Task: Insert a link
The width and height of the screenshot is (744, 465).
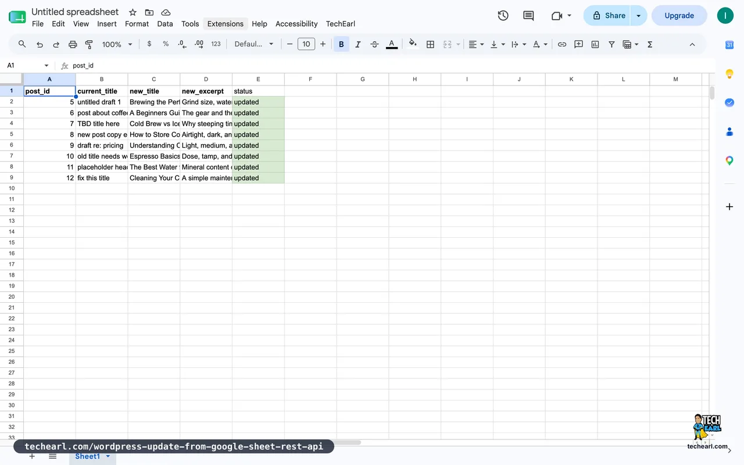Action: point(562,44)
